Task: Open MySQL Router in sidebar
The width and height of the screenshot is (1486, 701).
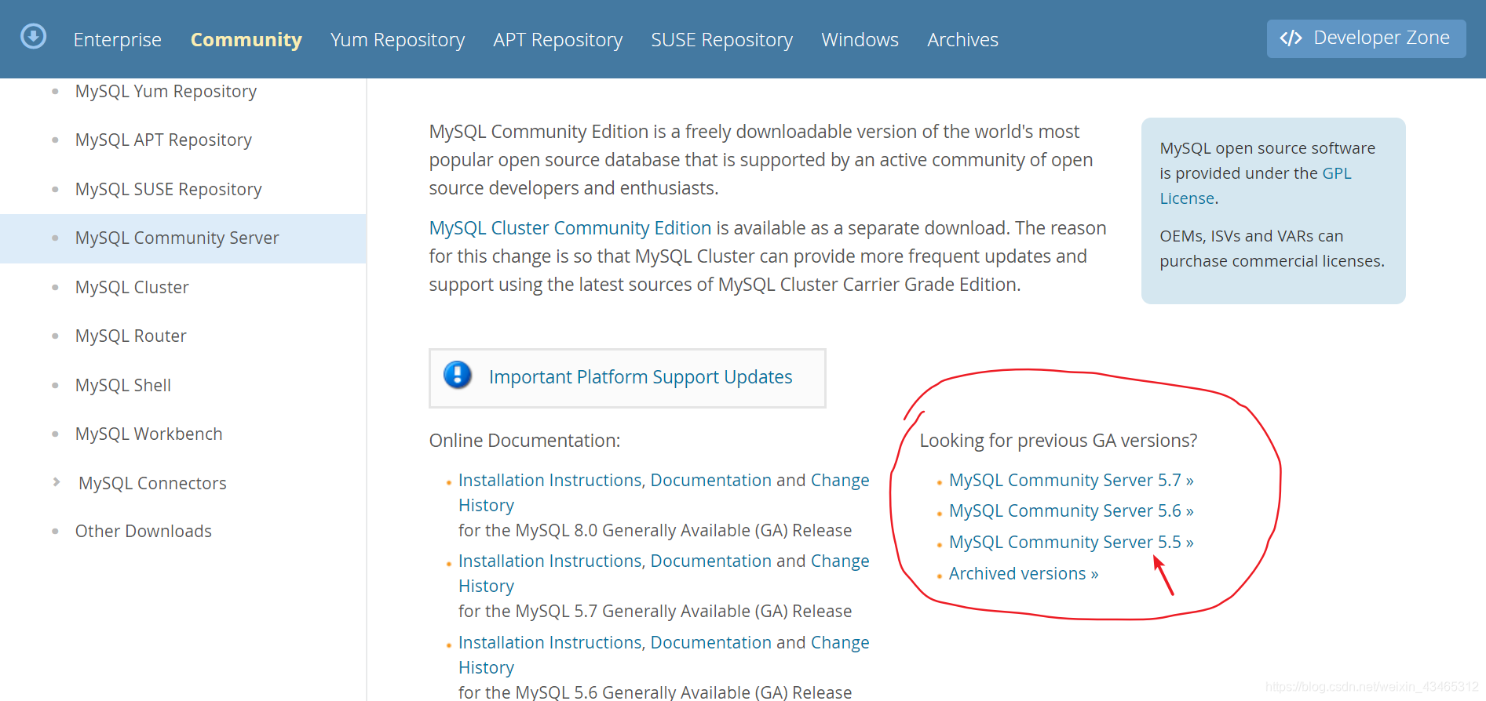Action: click(130, 336)
